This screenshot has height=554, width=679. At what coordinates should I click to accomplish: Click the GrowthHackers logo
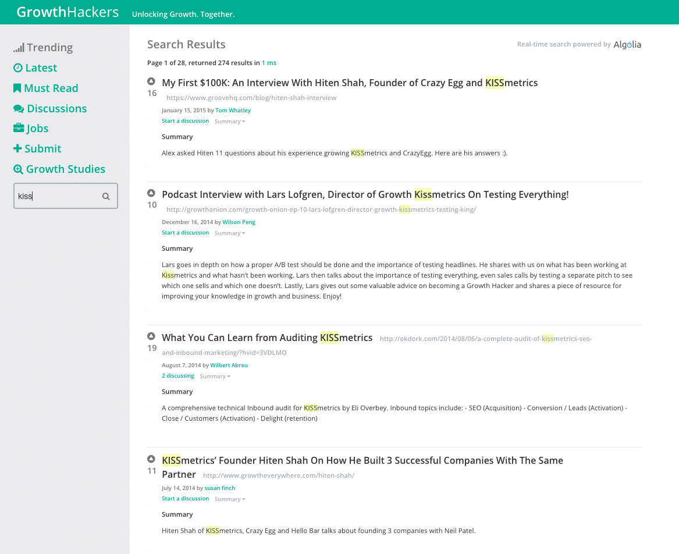pos(67,12)
